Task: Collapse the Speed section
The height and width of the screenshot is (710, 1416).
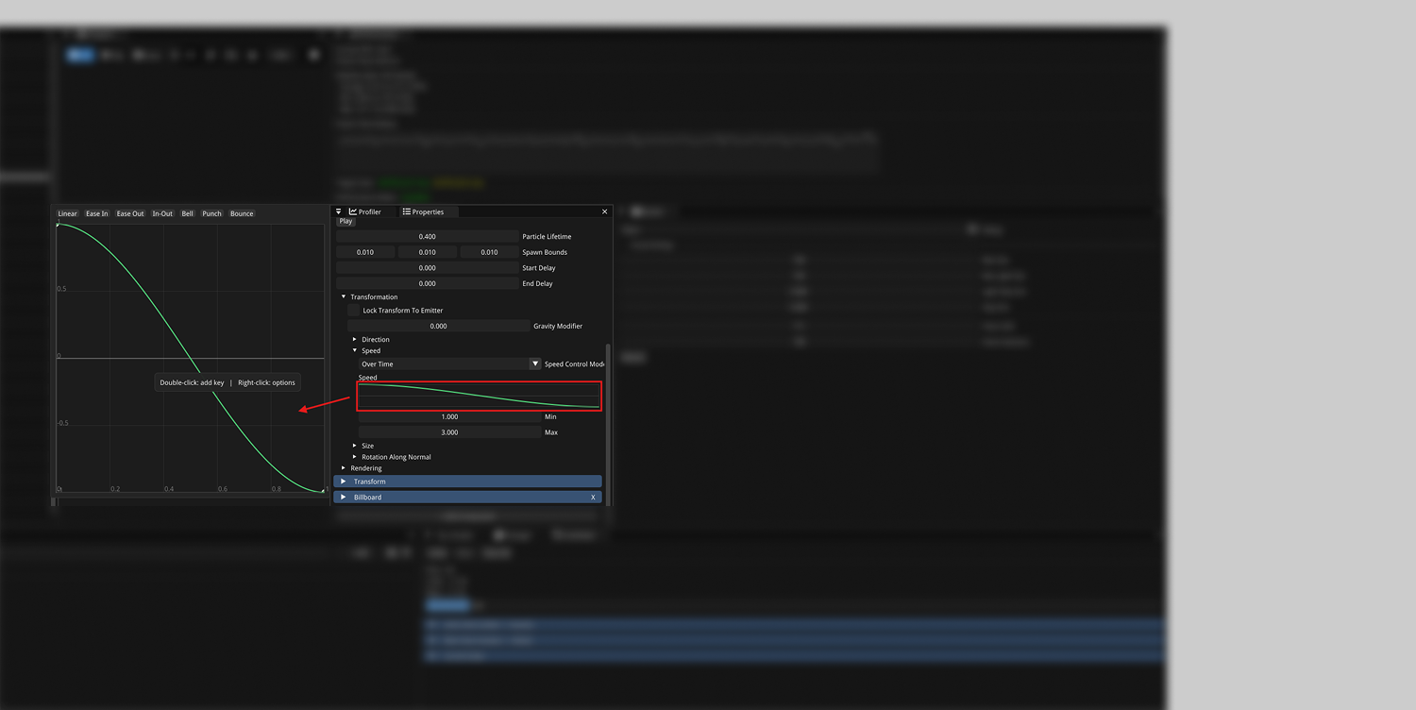Action: (355, 350)
